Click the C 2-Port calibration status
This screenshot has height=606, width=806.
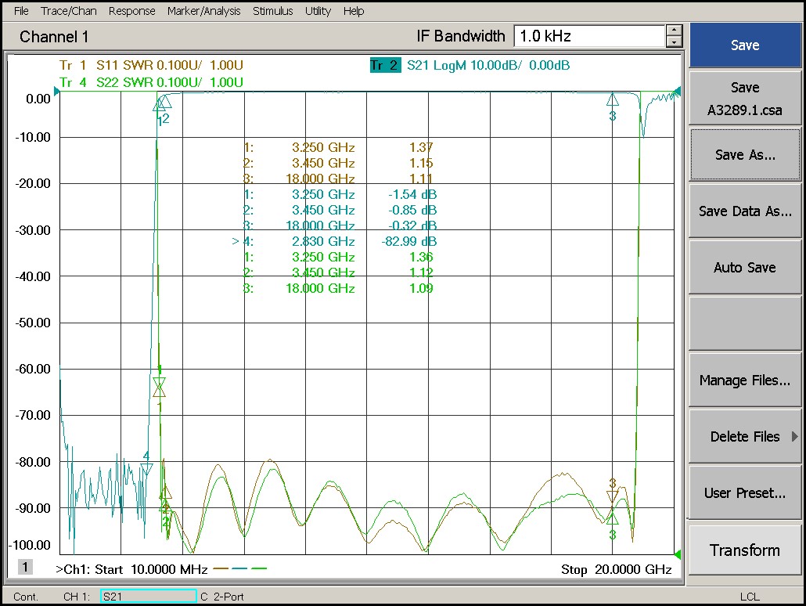(x=222, y=597)
